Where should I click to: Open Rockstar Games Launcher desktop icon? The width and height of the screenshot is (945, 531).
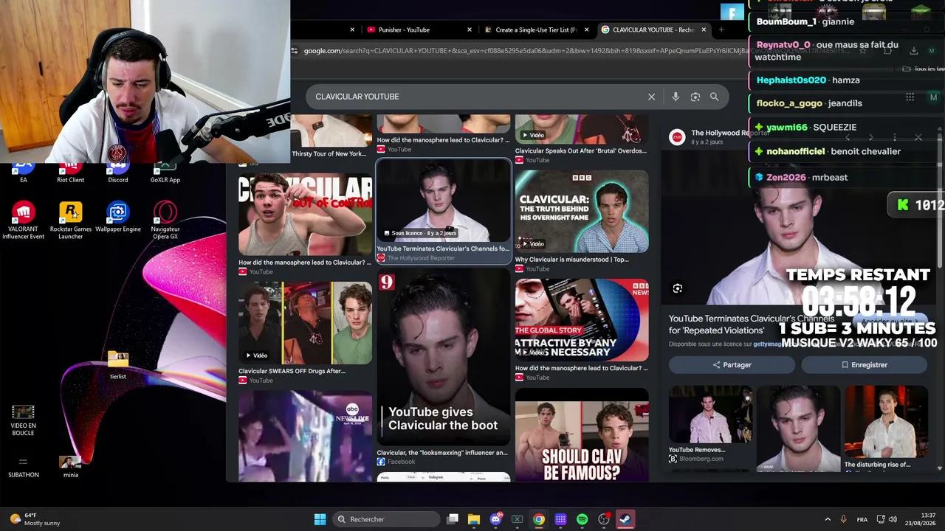tap(70, 221)
